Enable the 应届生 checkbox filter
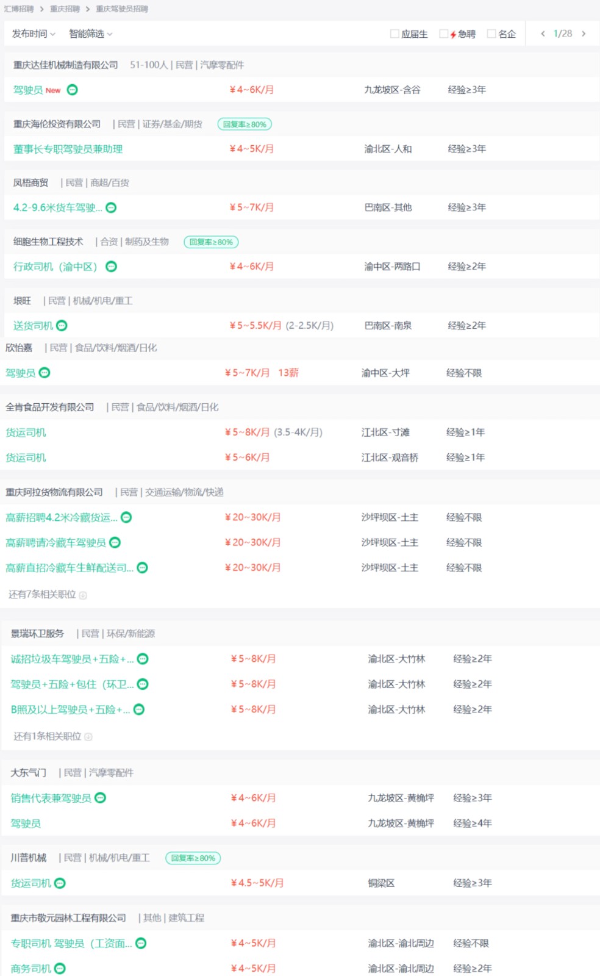Screen dimensions: 600x976 tap(395, 34)
